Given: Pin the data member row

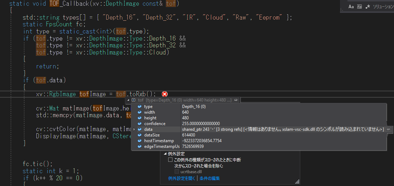Looking at the screenshot, I should click(x=389, y=129).
